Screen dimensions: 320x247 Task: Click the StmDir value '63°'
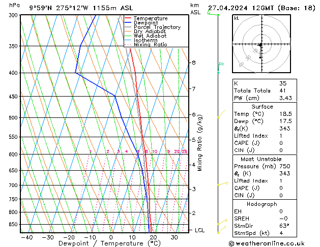[x=284, y=226]
